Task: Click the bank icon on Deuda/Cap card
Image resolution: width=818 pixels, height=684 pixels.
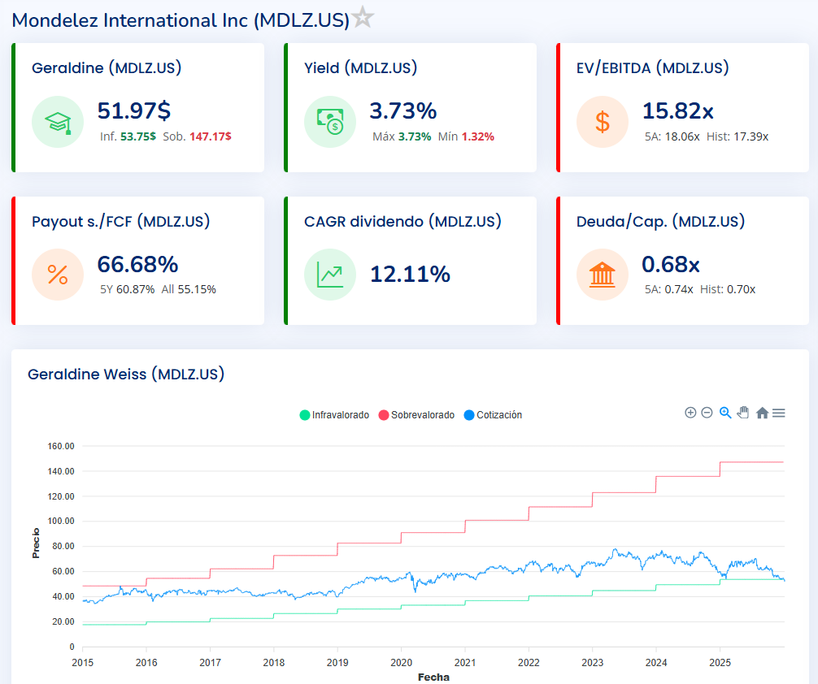Action: coord(603,275)
